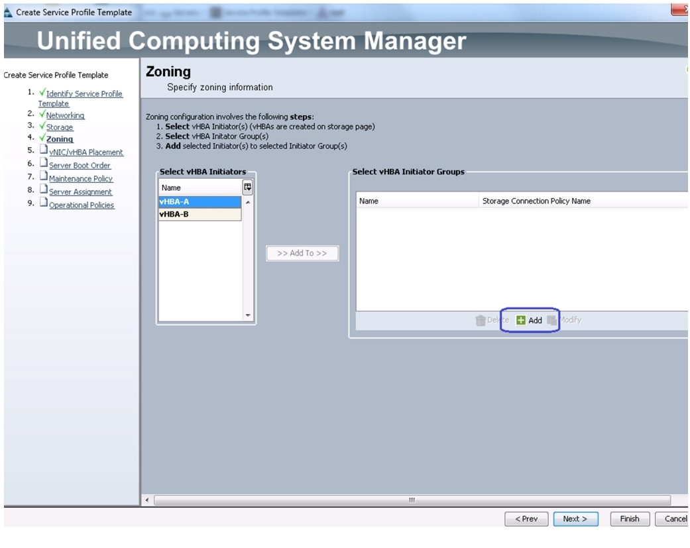Jump to vNIC/vHBA Placement step

click(86, 152)
